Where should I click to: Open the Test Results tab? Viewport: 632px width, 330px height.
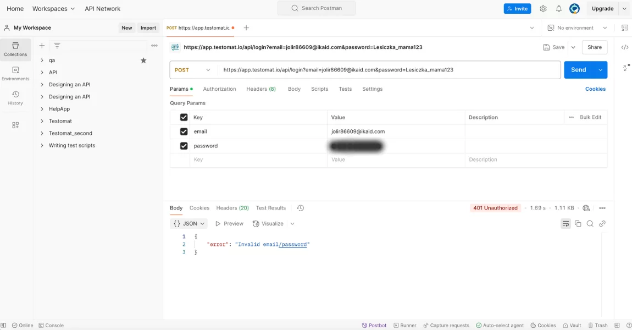point(270,208)
